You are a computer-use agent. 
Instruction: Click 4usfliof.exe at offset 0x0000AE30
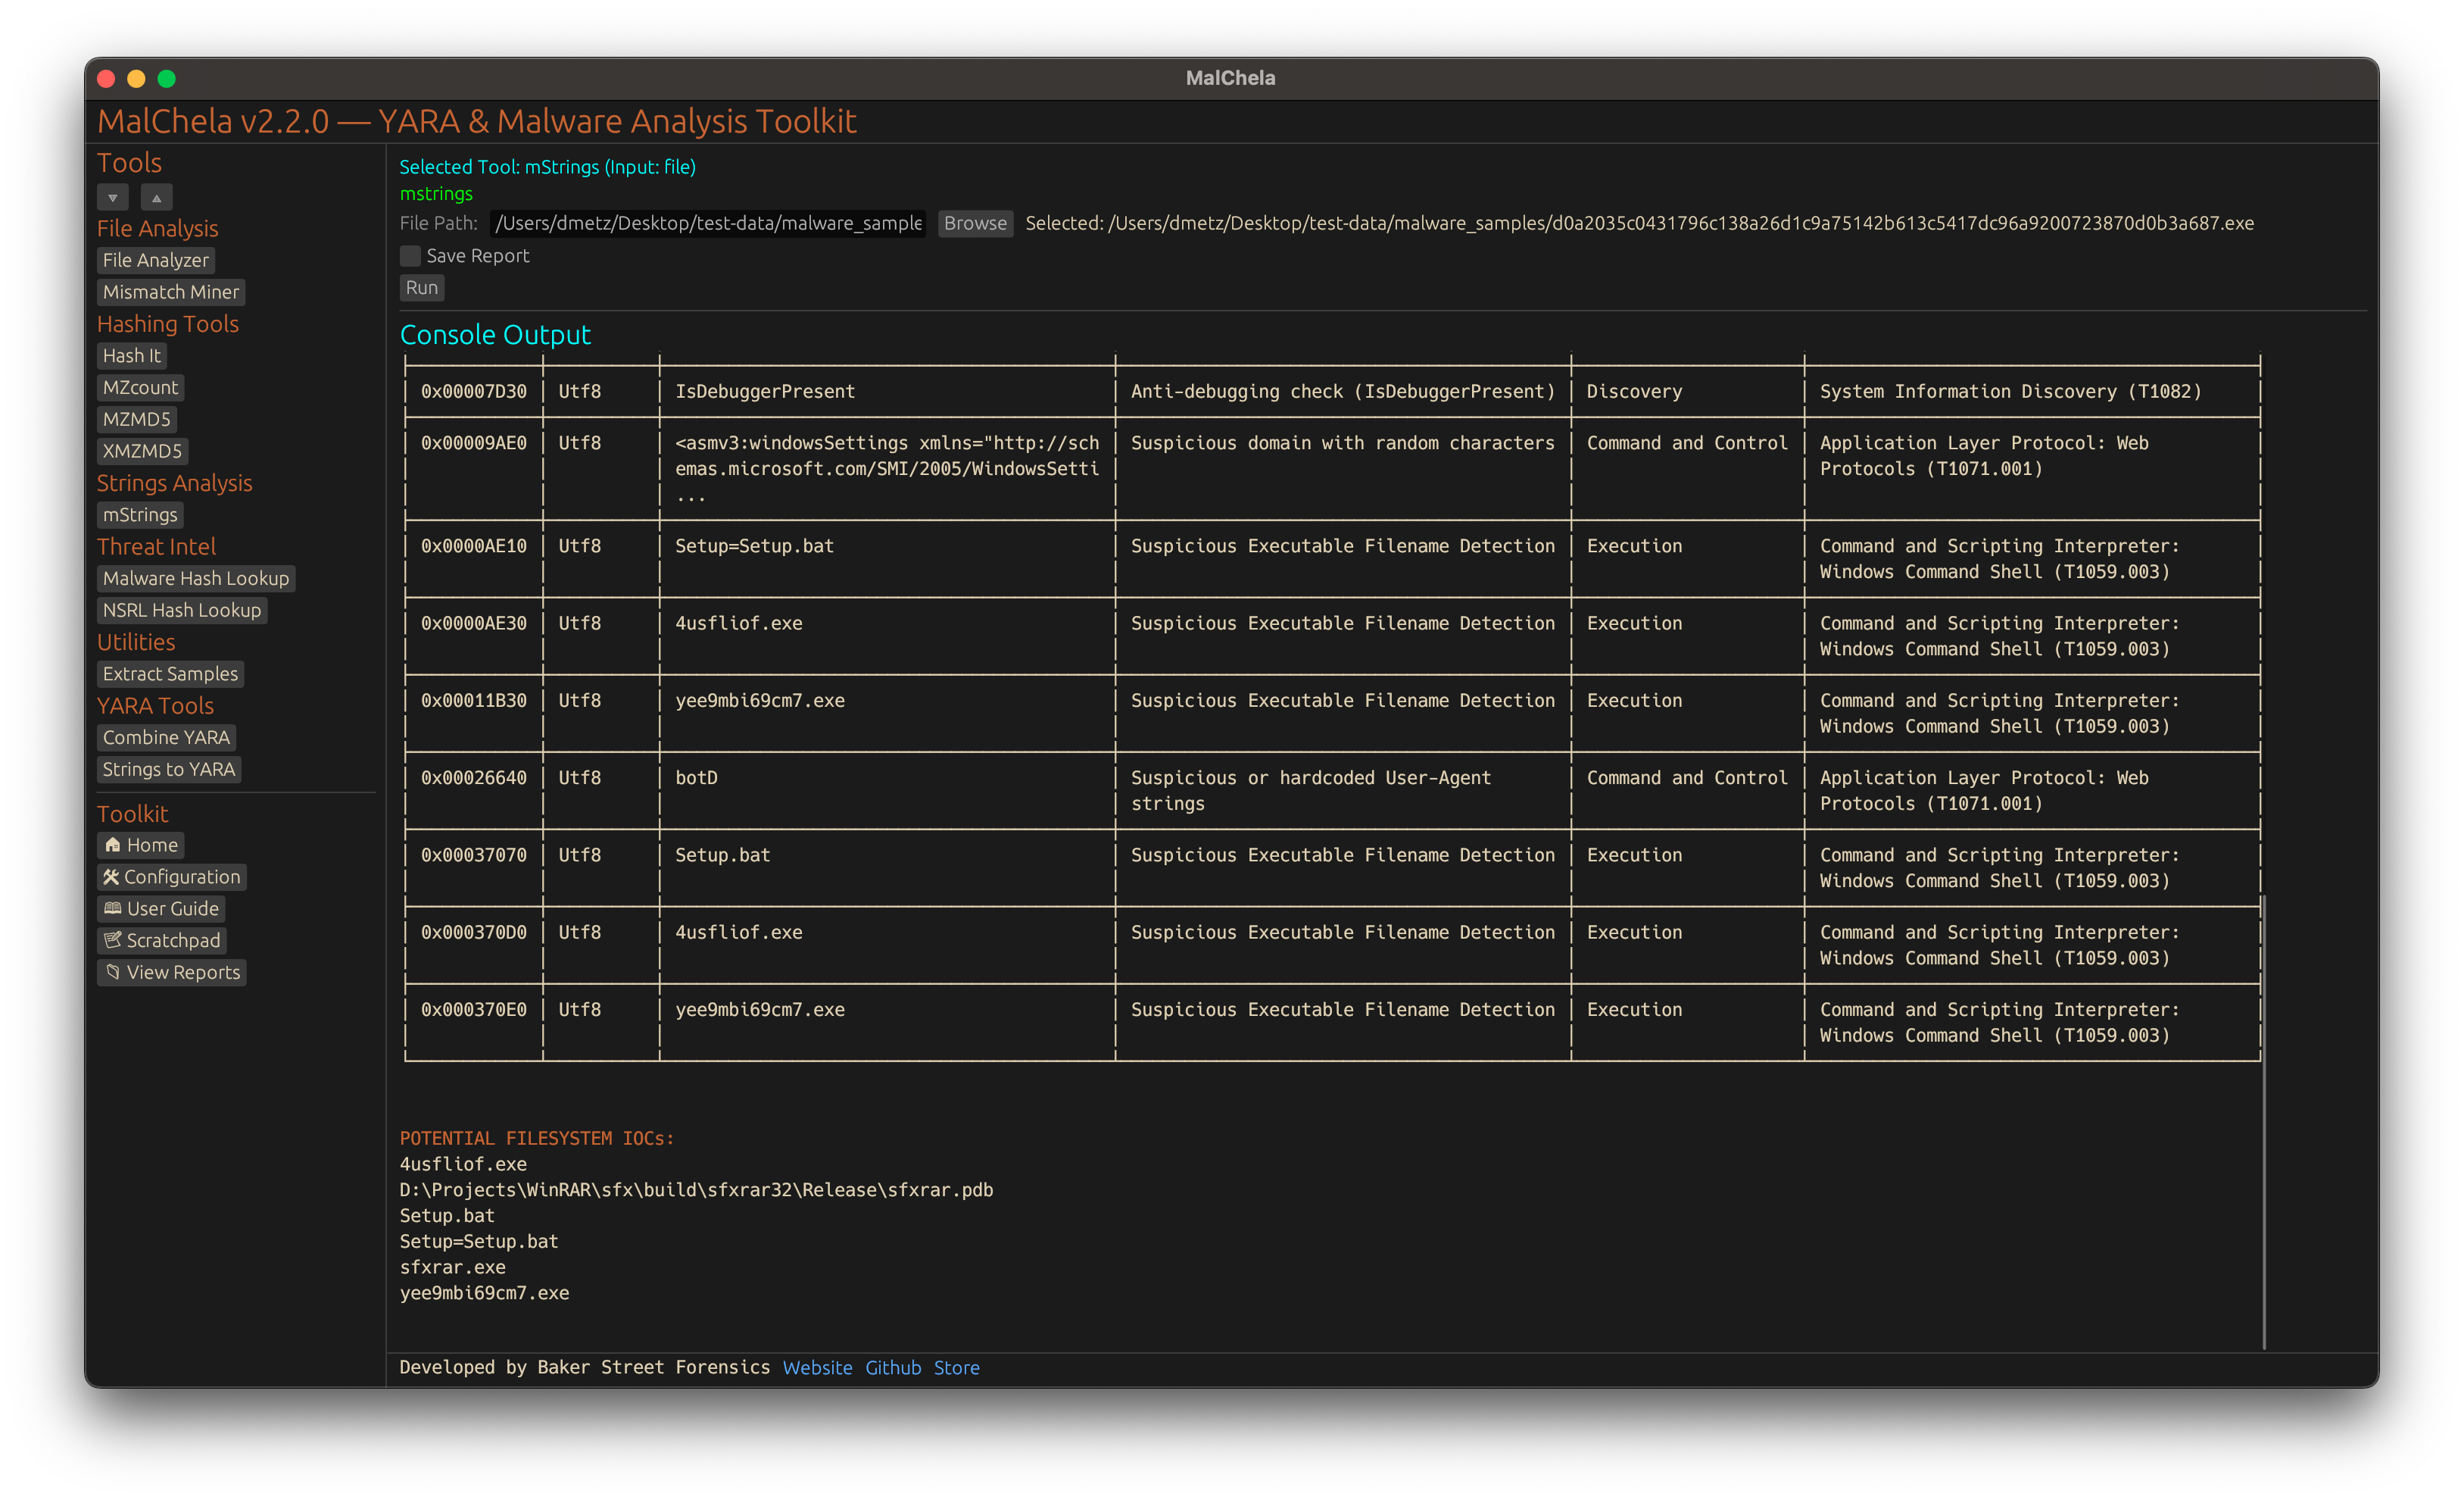tap(739, 623)
